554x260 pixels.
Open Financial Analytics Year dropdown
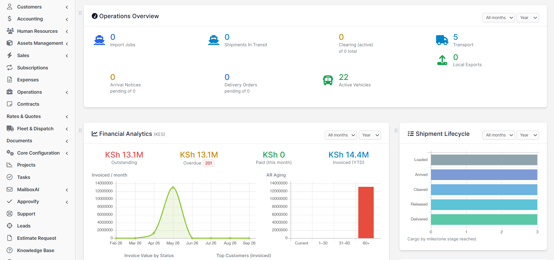pyautogui.click(x=370, y=135)
